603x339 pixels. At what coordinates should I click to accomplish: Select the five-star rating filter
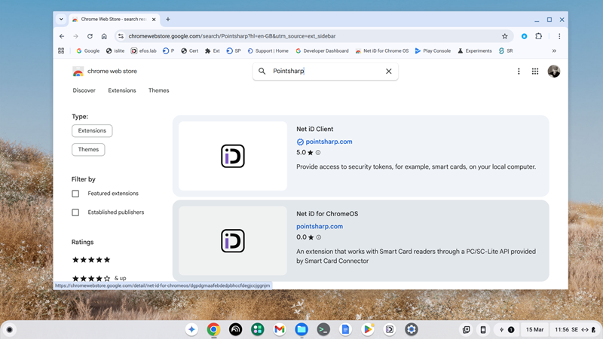[91, 260]
